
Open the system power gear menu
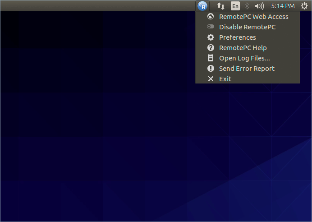point(304,6)
